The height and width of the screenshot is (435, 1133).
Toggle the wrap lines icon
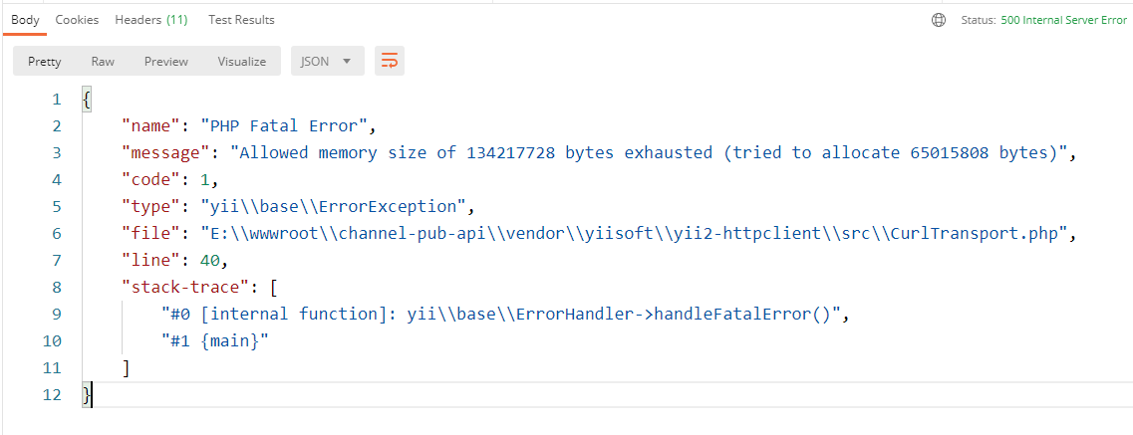(390, 62)
